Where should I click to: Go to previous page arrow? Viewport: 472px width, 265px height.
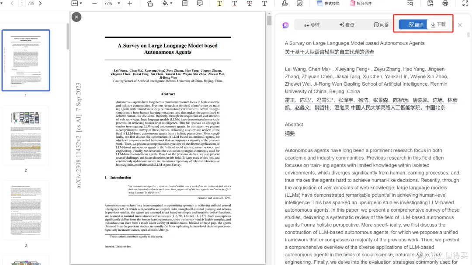coord(12,3)
